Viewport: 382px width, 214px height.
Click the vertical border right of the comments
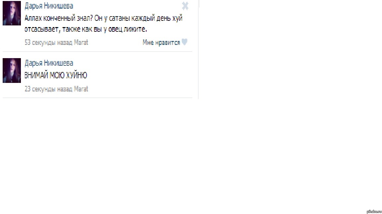198,50
